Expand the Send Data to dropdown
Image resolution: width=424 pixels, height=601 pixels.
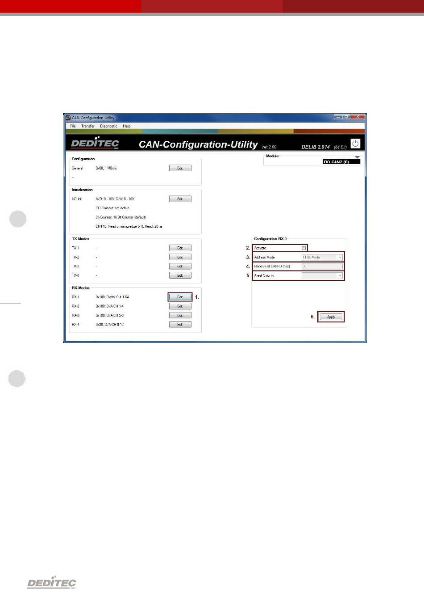click(x=322, y=275)
